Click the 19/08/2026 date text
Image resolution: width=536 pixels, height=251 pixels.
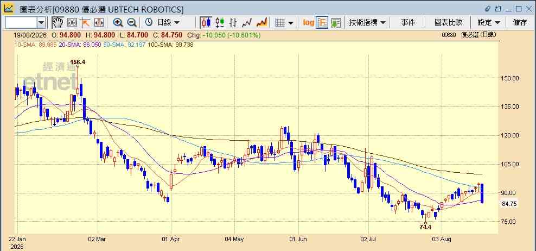point(31,35)
